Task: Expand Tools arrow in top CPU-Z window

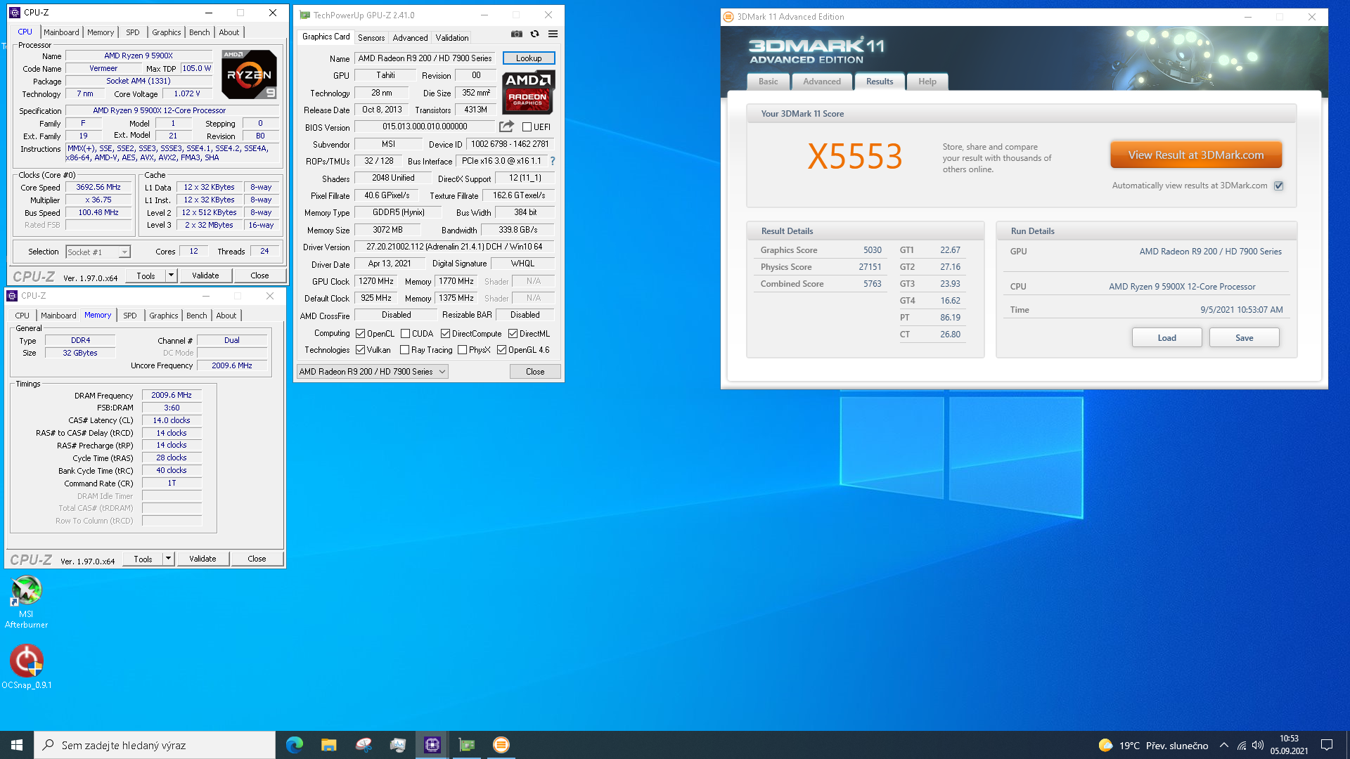Action: click(x=171, y=275)
